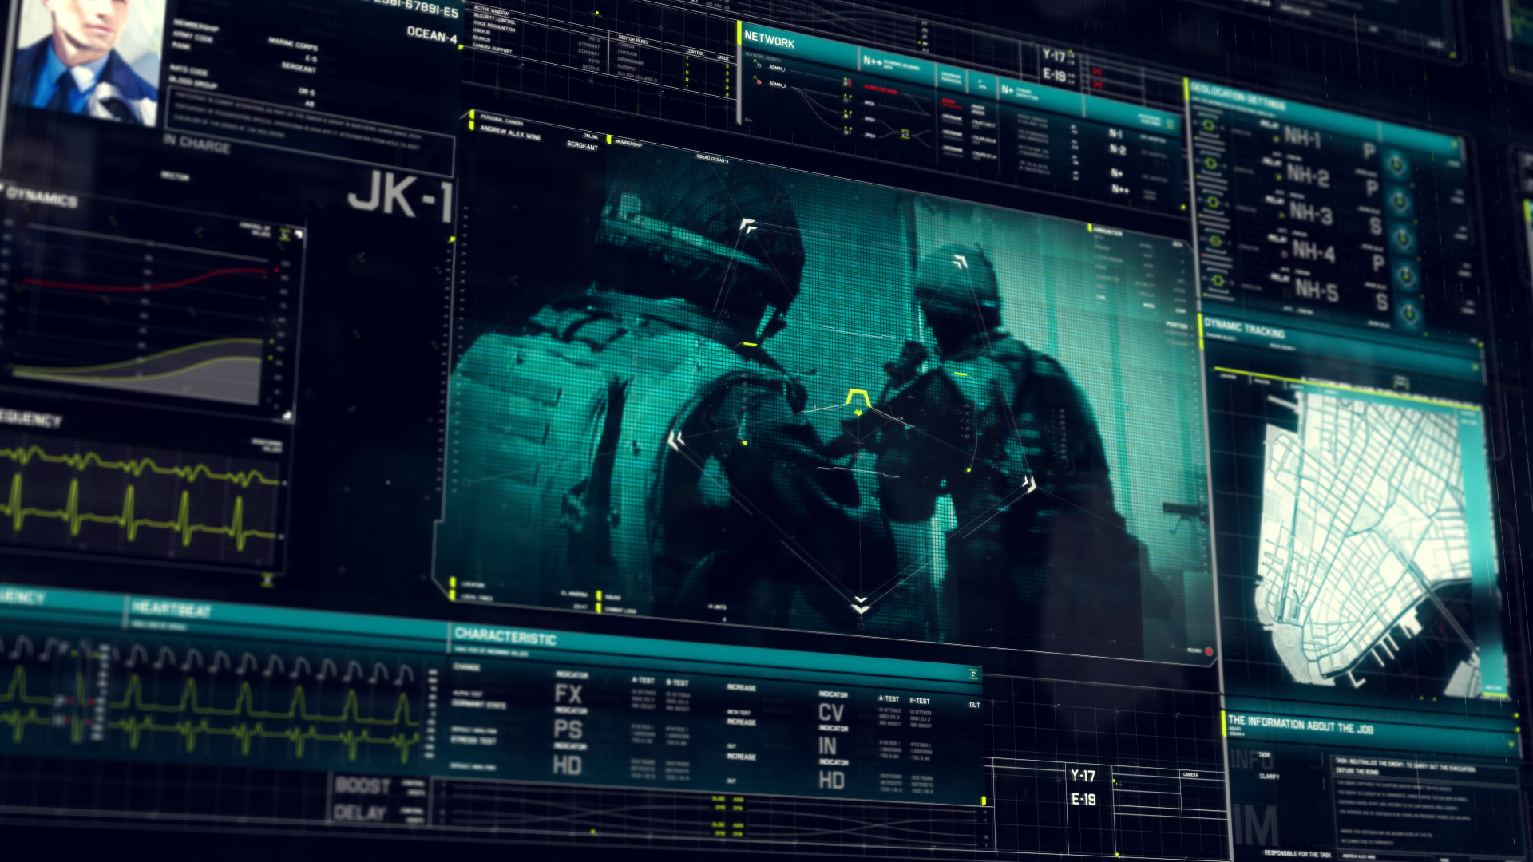The height and width of the screenshot is (862, 1533).
Task: Select the right reticle chevron marker
Action: [1030, 484]
